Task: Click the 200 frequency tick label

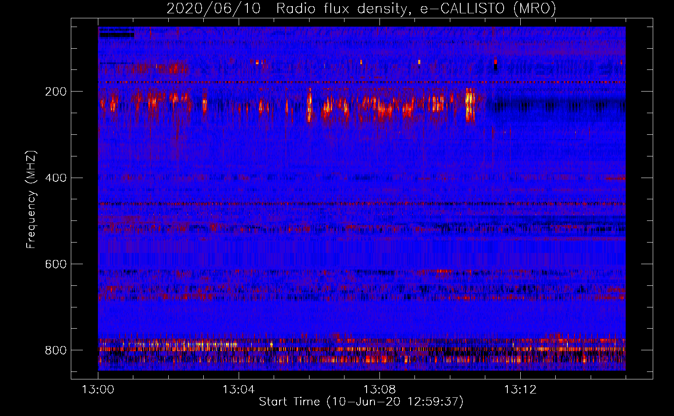Action: click(55, 92)
